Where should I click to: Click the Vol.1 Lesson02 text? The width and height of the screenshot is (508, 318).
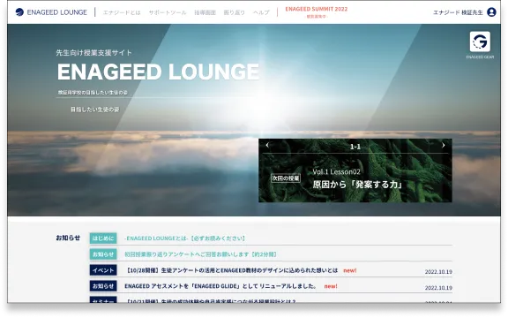tap(336, 171)
